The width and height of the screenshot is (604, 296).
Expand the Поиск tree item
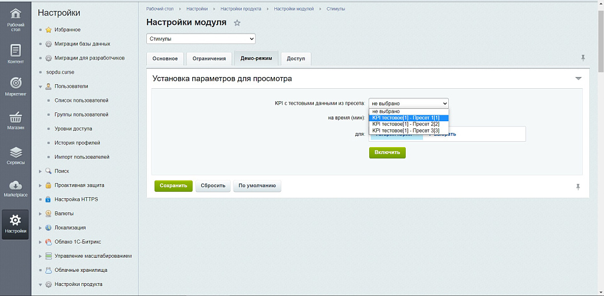pos(40,171)
